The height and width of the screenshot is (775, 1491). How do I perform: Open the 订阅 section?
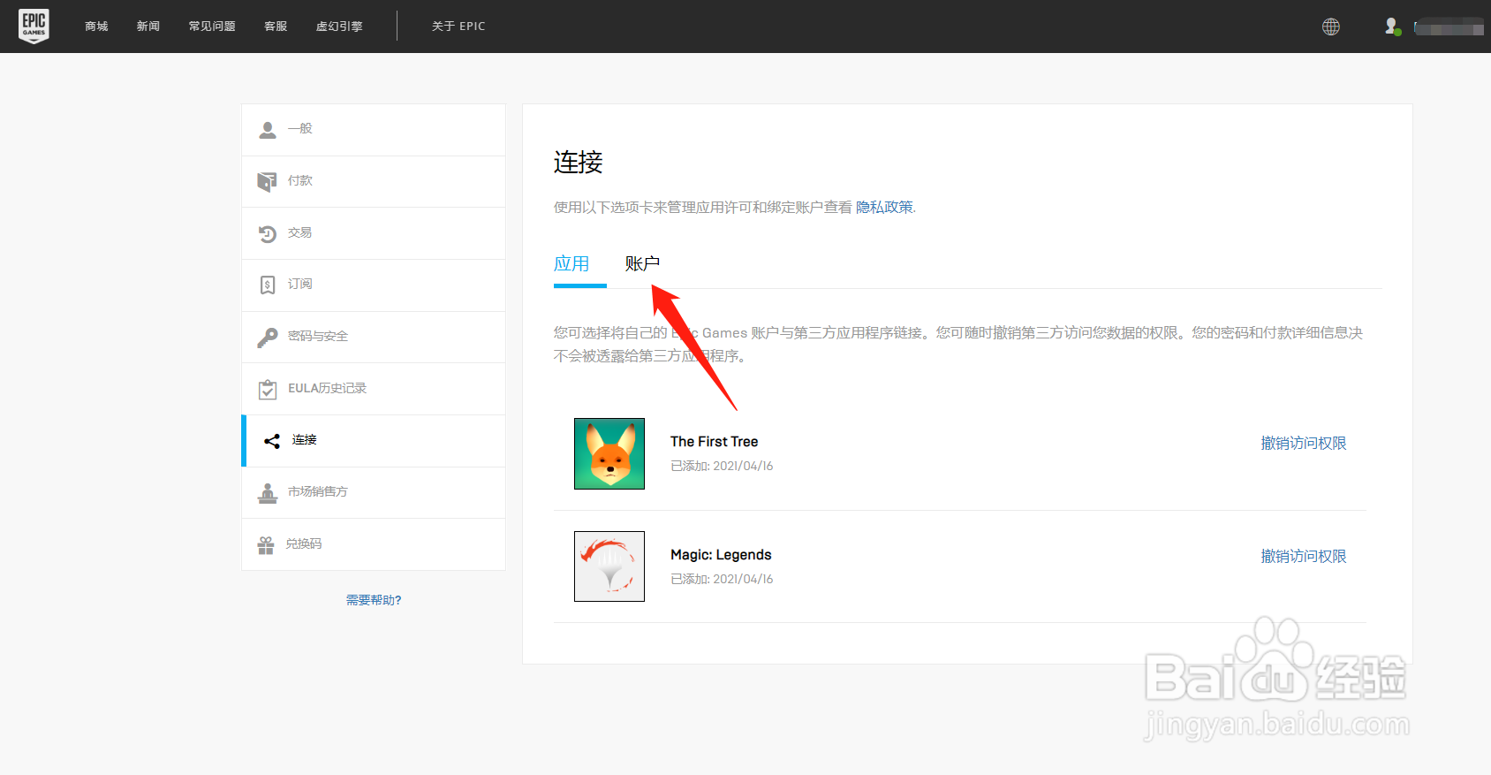(374, 285)
